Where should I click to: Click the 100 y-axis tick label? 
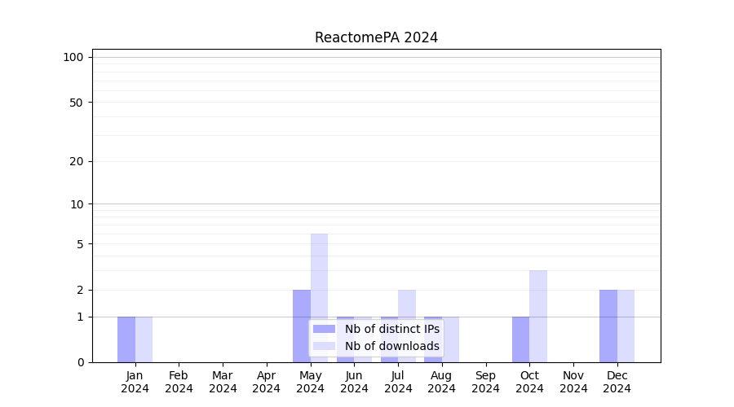pyautogui.click(x=73, y=57)
